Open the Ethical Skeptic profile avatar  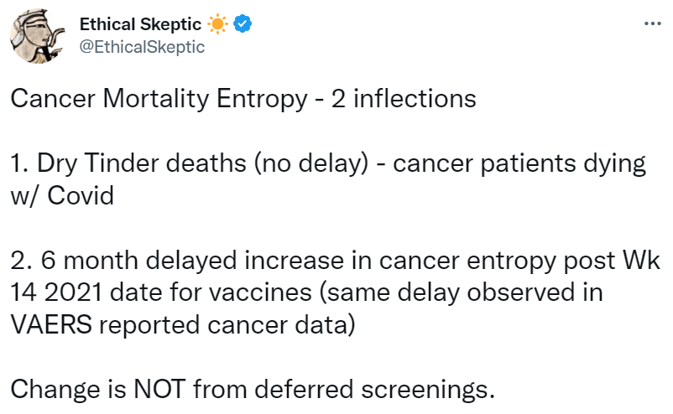pos(38,38)
